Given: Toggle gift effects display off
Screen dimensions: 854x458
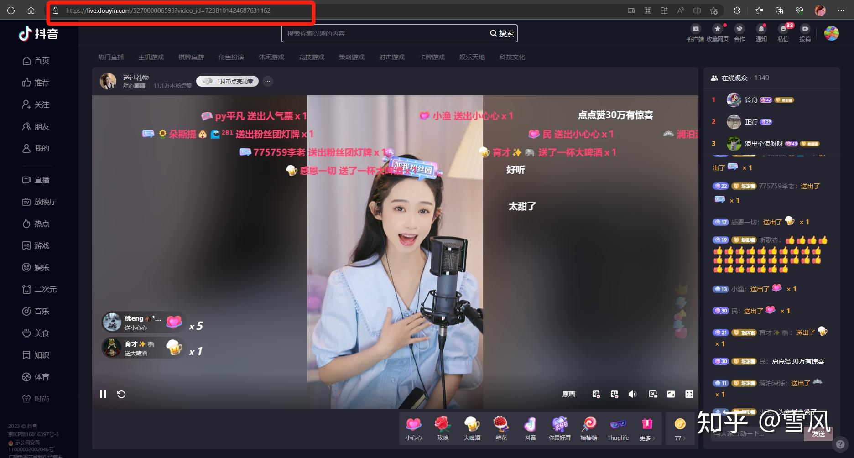Looking at the screenshot, I should [x=615, y=394].
